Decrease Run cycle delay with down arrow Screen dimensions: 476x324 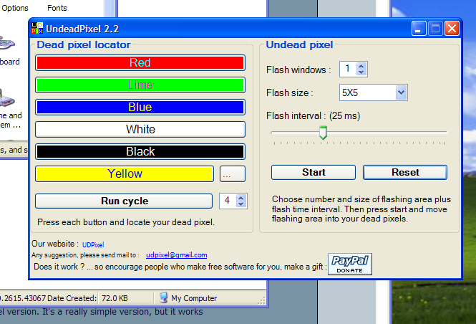point(241,204)
